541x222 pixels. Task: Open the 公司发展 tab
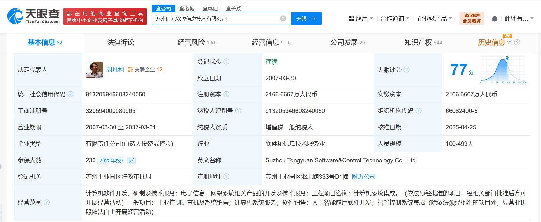347,43
